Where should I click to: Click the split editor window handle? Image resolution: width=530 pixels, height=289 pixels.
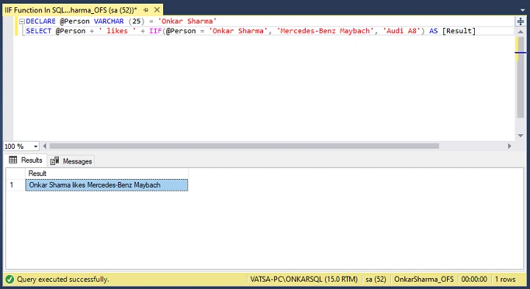point(520,21)
